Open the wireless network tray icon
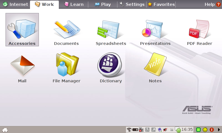Viewport: 222px width, 133px height. coord(129,130)
